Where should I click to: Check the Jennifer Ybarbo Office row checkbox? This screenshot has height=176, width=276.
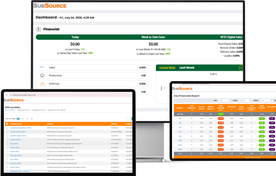pyautogui.click(x=7, y=136)
